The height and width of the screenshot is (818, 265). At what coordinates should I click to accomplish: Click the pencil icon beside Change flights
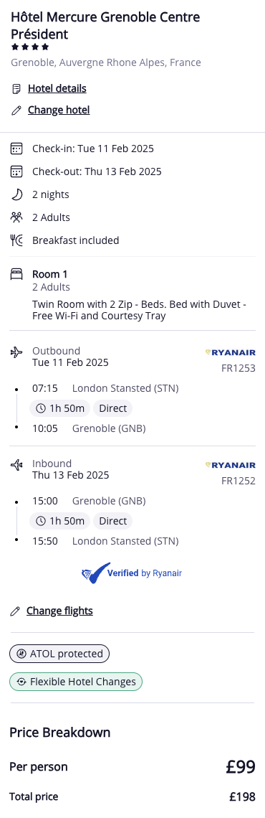tap(15, 611)
